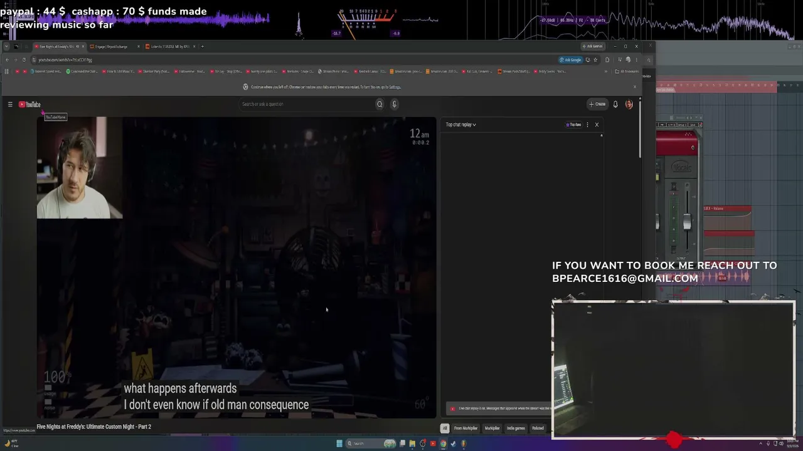Open the Teddy Swims bookmark
Screen dimensions: 803x451
(550, 71)
